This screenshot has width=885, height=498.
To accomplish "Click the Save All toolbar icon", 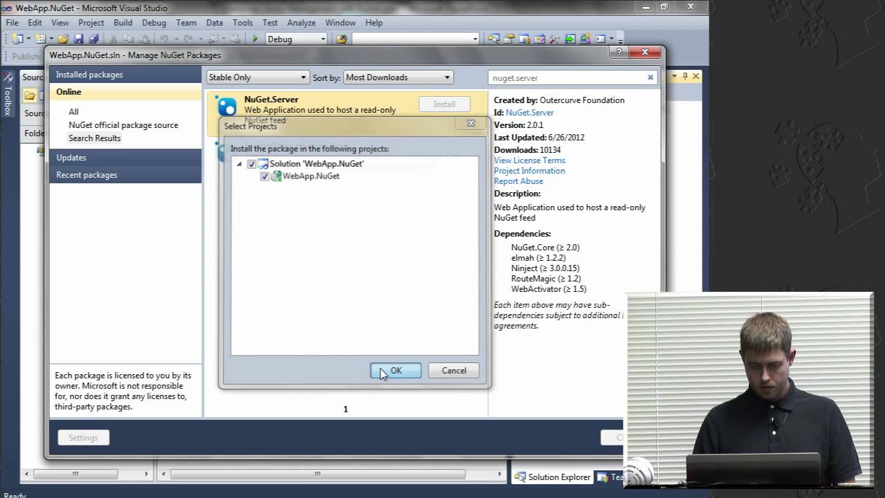I will 93,39.
